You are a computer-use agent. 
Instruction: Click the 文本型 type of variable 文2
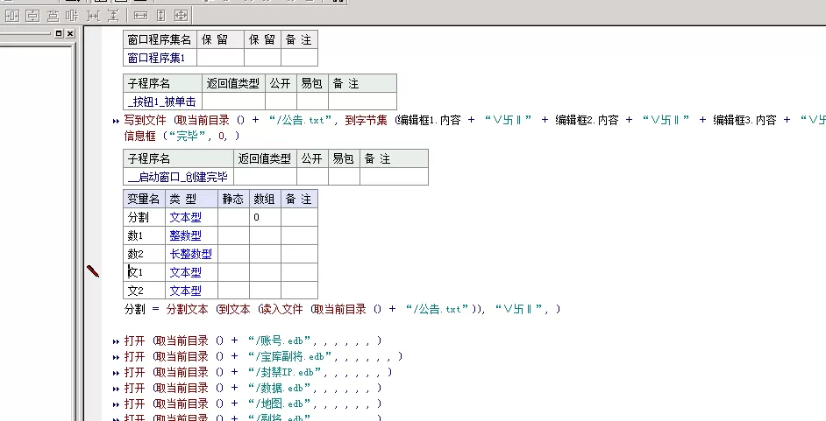191,290
